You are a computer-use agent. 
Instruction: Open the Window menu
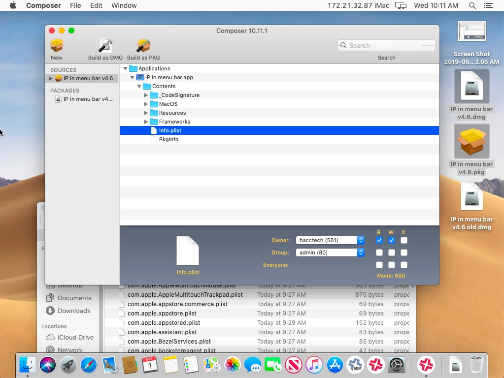[124, 5]
